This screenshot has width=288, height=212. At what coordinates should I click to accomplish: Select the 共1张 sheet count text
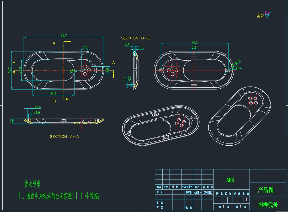click(224, 207)
